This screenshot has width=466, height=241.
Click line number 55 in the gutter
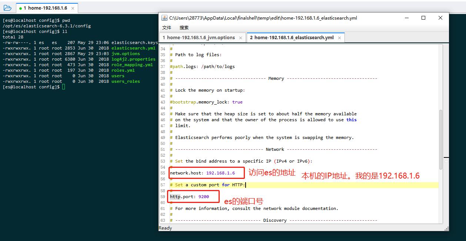pos(163,173)
